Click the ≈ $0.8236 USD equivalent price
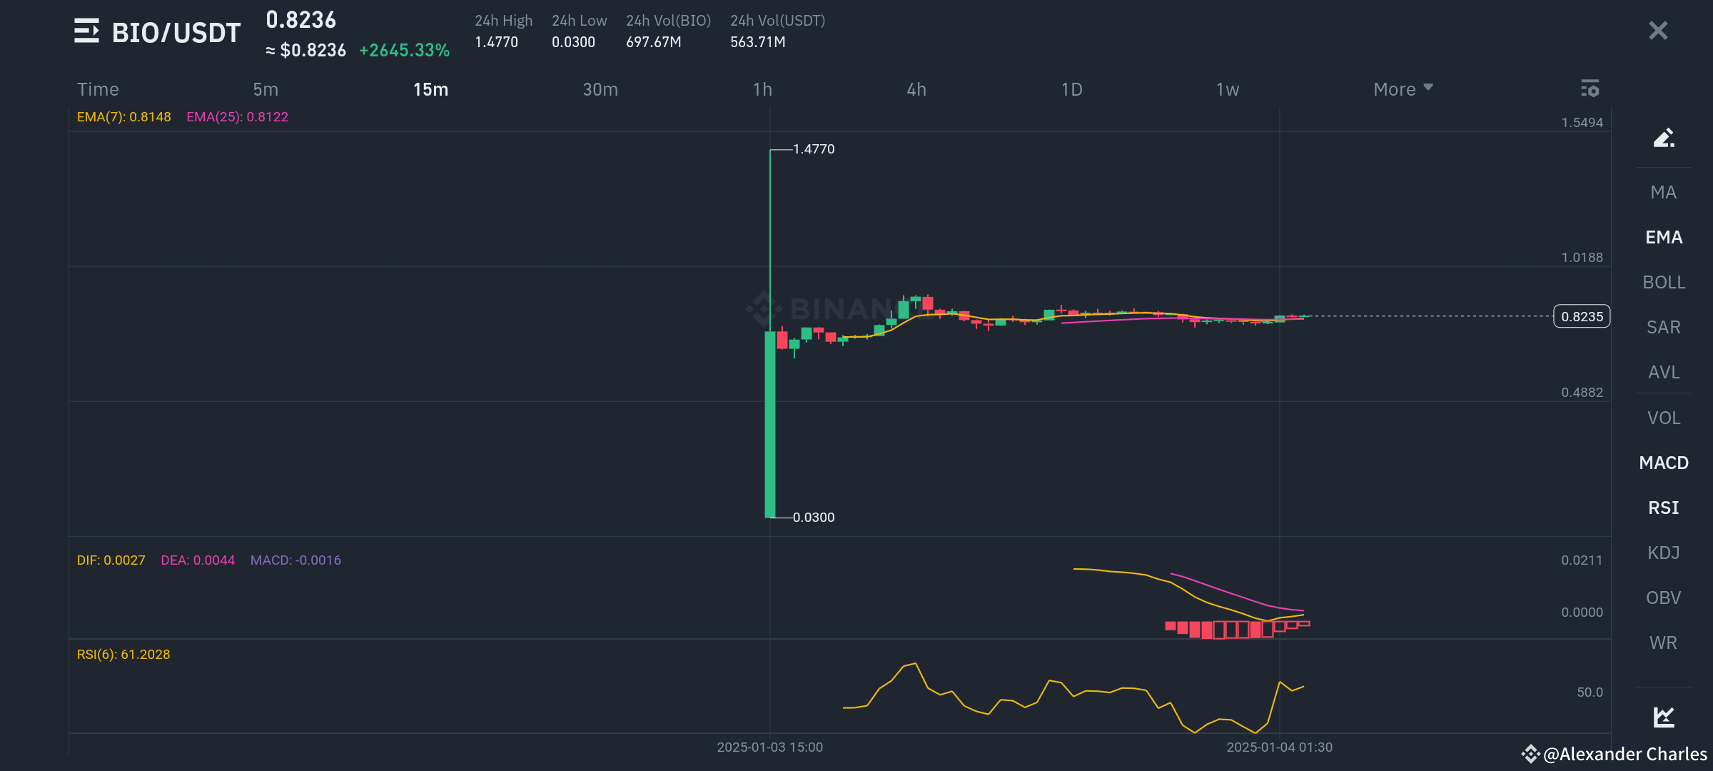Image resolution: width=1713 pixels, height=771 pixels. coord(306,51)
